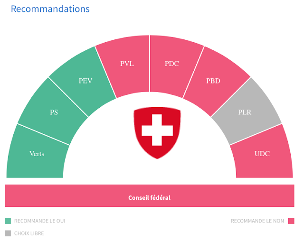This screenshot has width=304, height=242.
Task: Click the PVL party segment
Action: [126, 64]
